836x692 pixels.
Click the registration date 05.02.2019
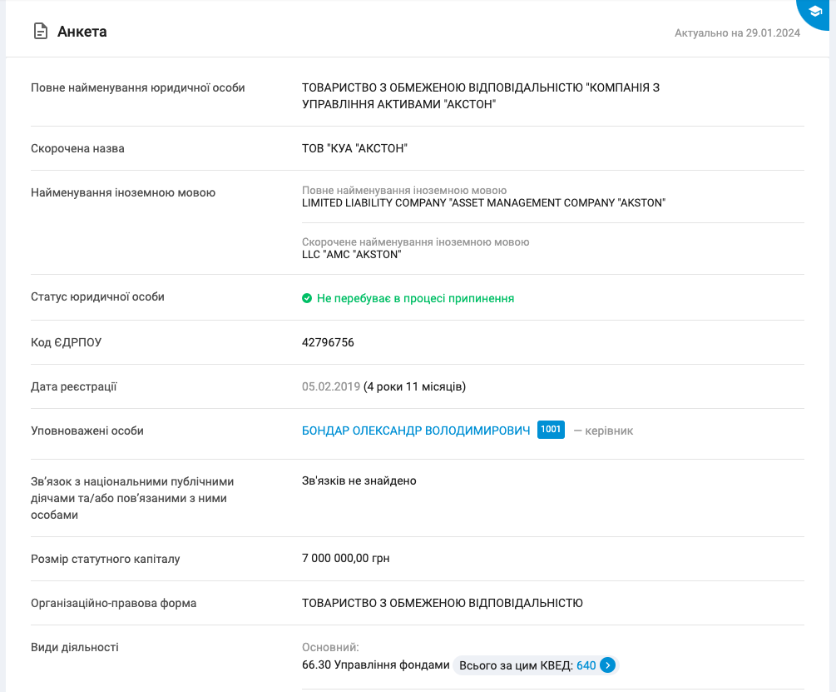[x=330, y=386]
